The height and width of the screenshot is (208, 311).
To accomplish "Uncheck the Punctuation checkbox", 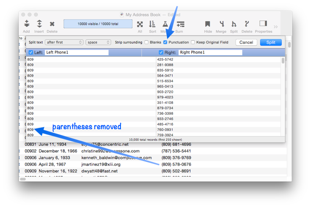I will click(x=165, y=42).
